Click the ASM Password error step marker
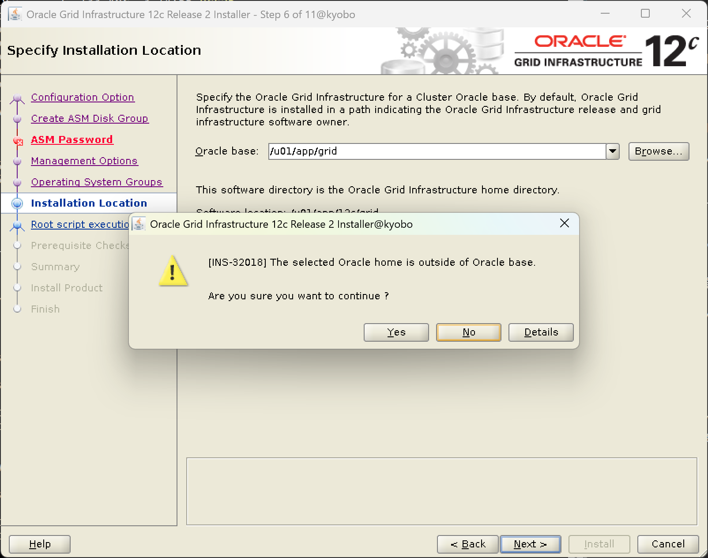This screenshot has width=708, height=558. 18,140
